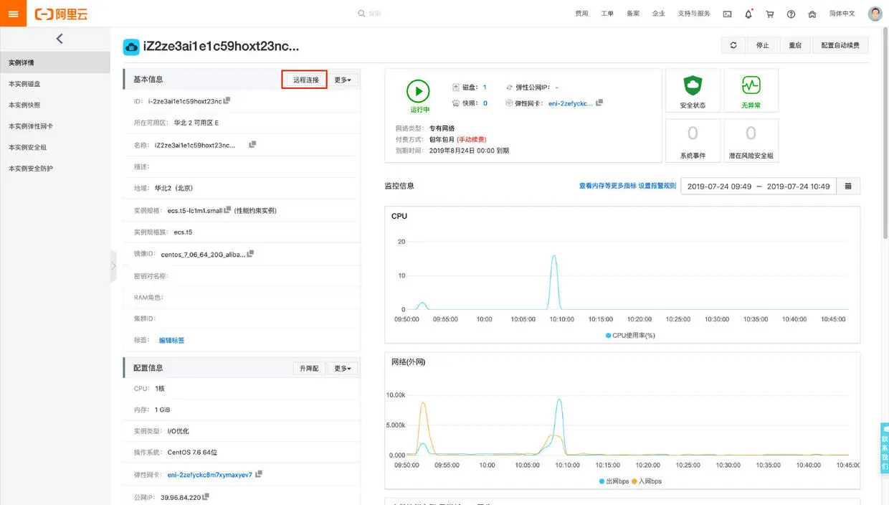
Task: Select 本实例弹性网卡 in the sidebar
Action: 55,126
